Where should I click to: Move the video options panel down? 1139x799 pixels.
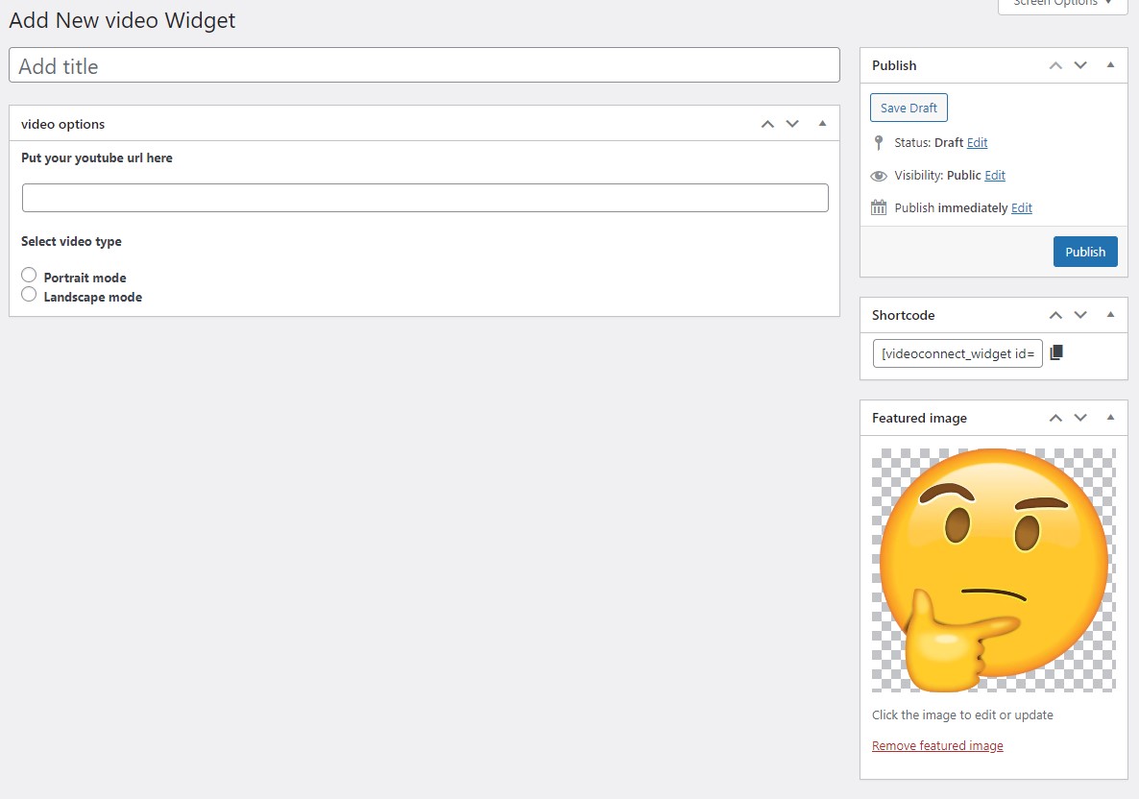pyautogui.click(x=792, y=124)
